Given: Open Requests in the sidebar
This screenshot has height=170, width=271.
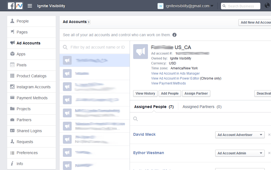Looking at the screenshot, I should click(x=31, y=142).
